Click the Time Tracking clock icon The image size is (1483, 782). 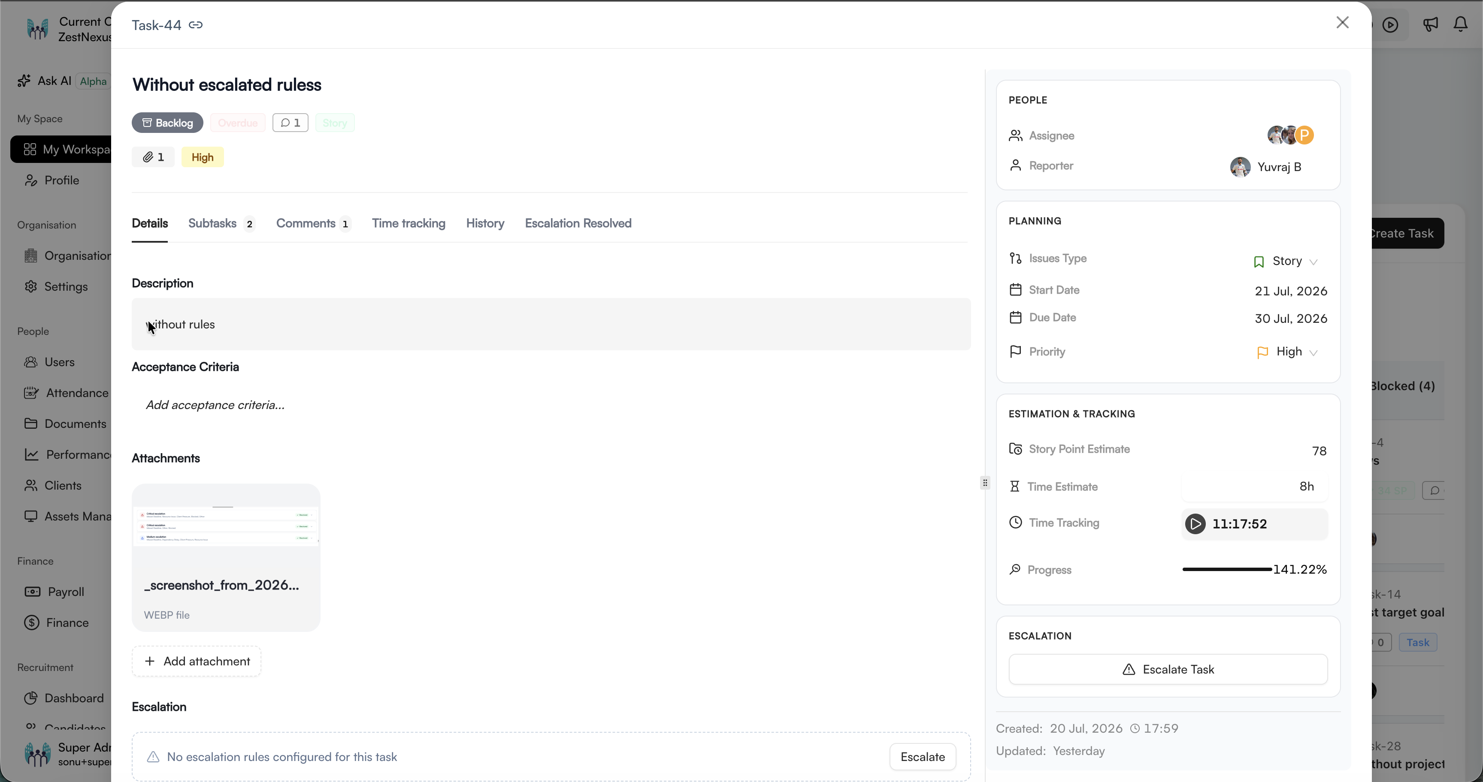[1016, 523]
